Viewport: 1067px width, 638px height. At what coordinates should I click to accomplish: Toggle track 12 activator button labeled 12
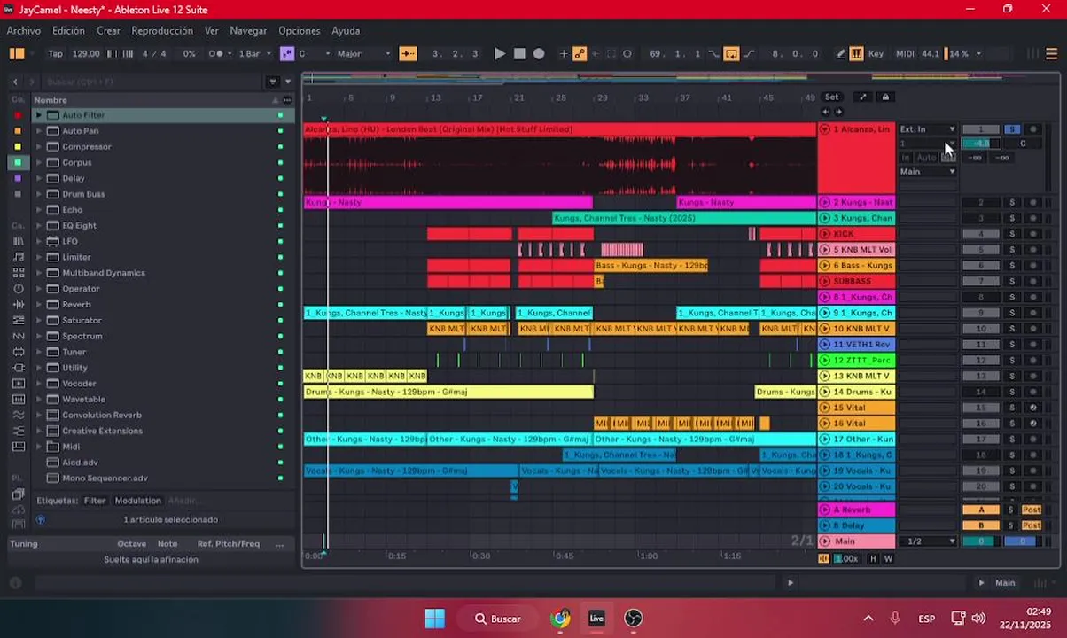coord(981,361)
